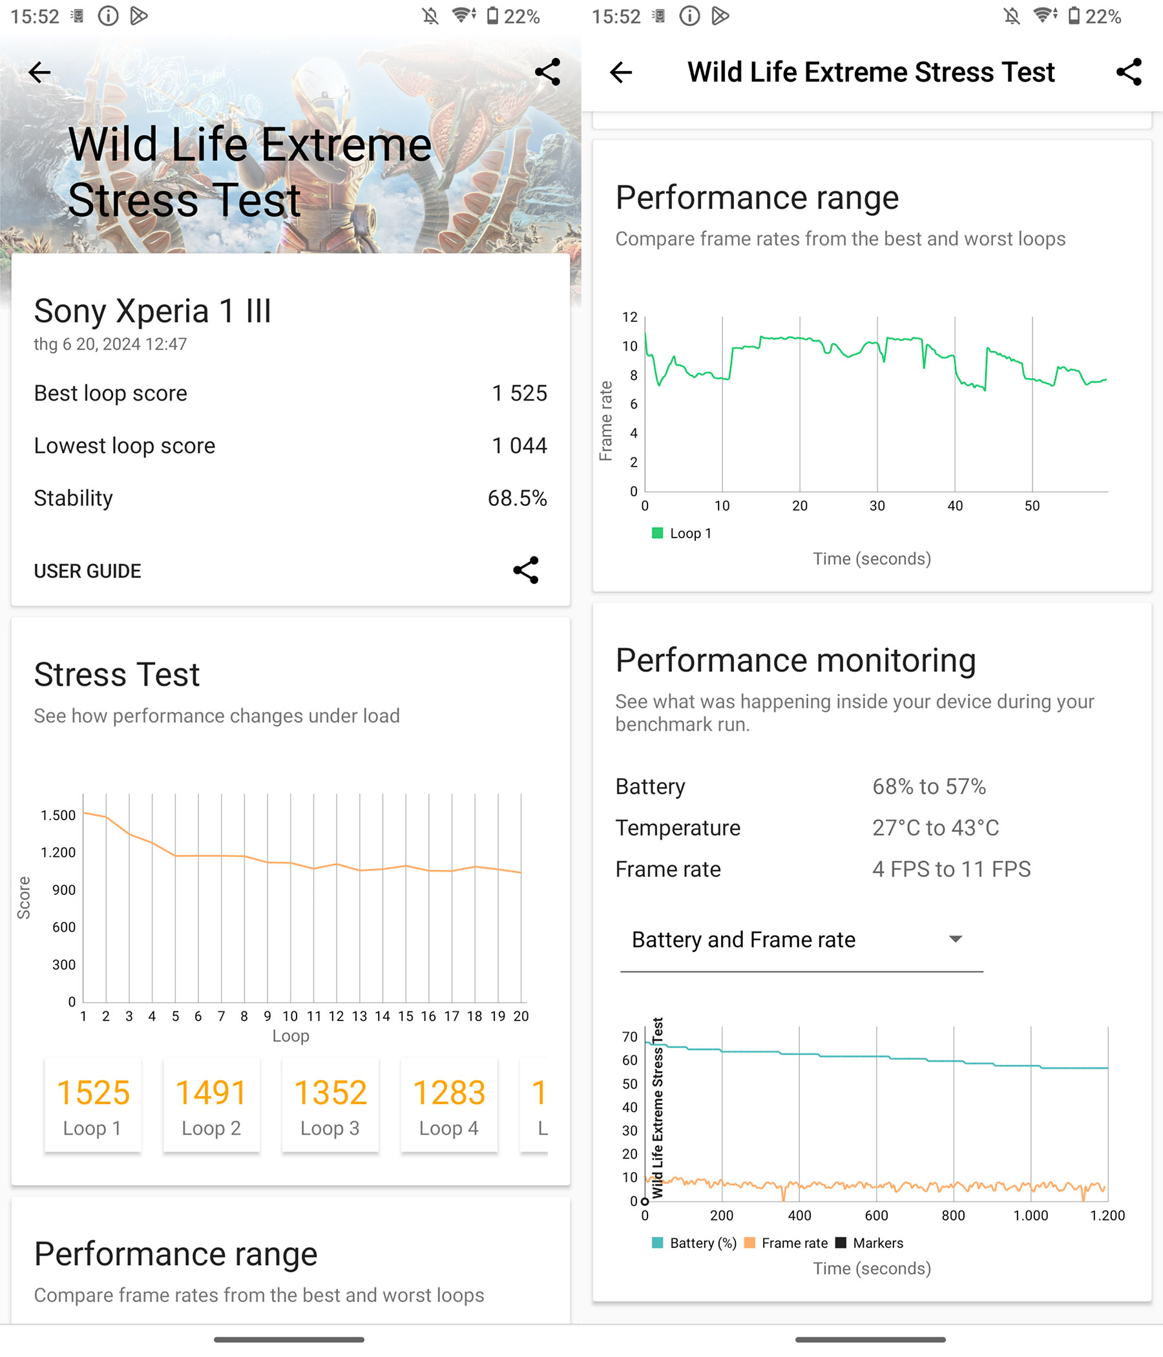Tap the back arrow beside the Wild Life Extreme Stress Test title
Image resolution: width=1163 pixels, height=1357 pixels.
tap(621, 72)
